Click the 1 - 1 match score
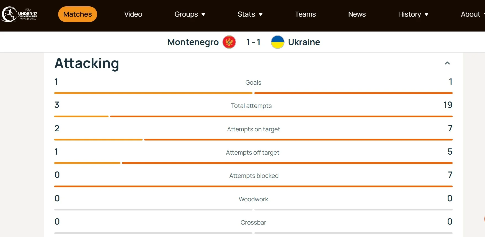485x237 pixels. pyautogui.click(x=253, y=42)
